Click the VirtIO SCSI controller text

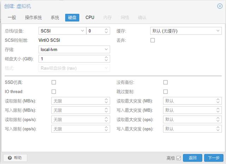(x=49, y=40)
